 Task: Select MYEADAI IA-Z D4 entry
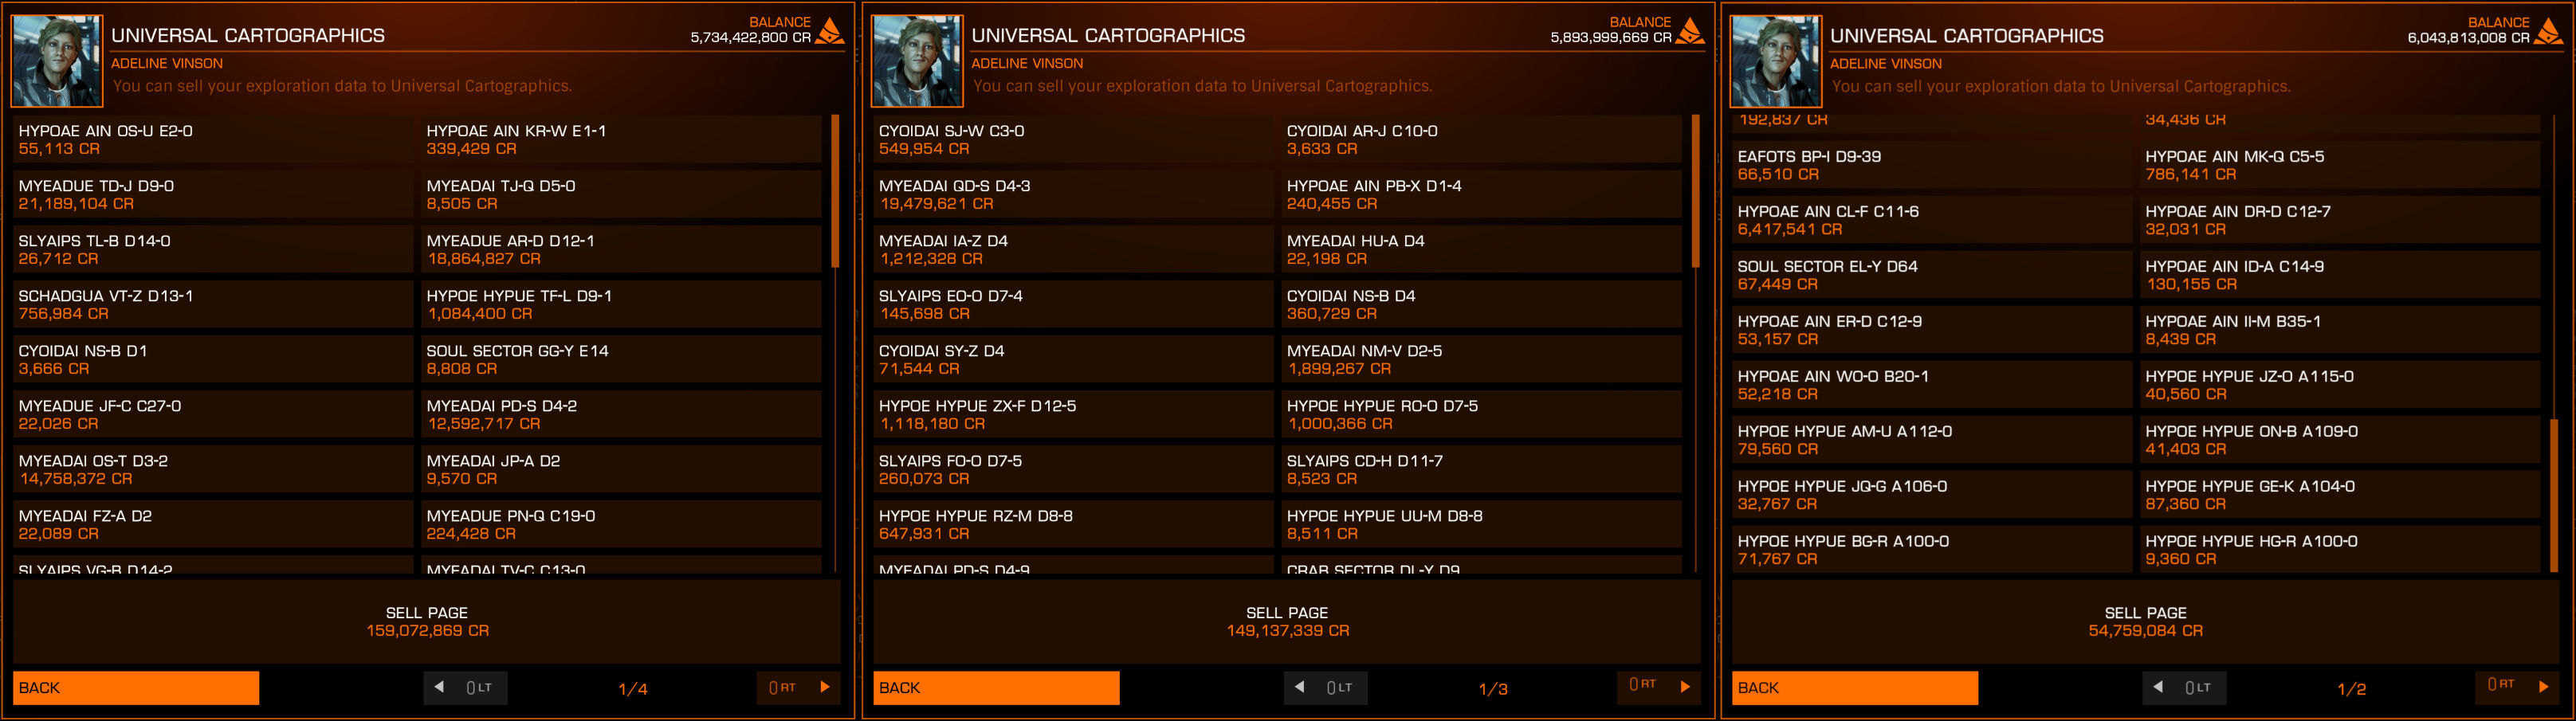tap(1073, 249)
